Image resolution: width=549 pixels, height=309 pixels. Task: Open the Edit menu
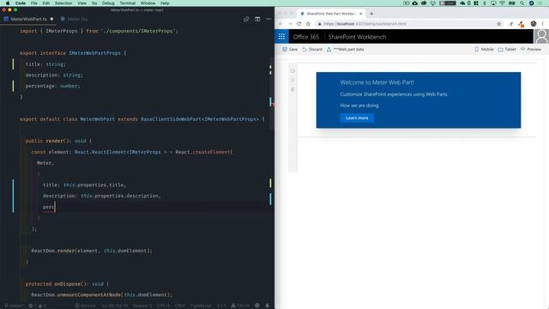45,3
